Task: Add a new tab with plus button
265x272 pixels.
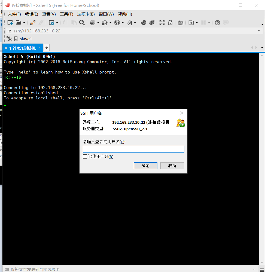Action: [x=47, y=48]
